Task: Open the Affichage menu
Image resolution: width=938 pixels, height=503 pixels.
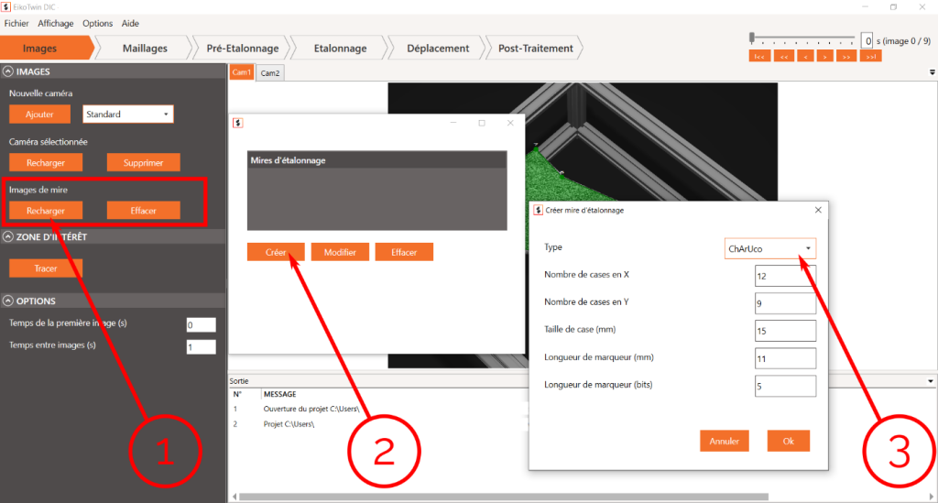Action: (x=56, y=23)
